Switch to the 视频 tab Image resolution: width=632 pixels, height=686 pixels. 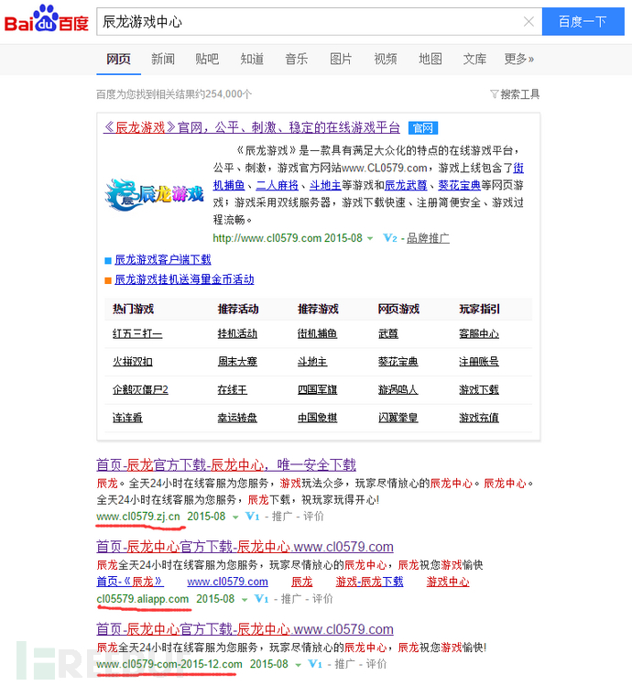click(x=386, y=59)
